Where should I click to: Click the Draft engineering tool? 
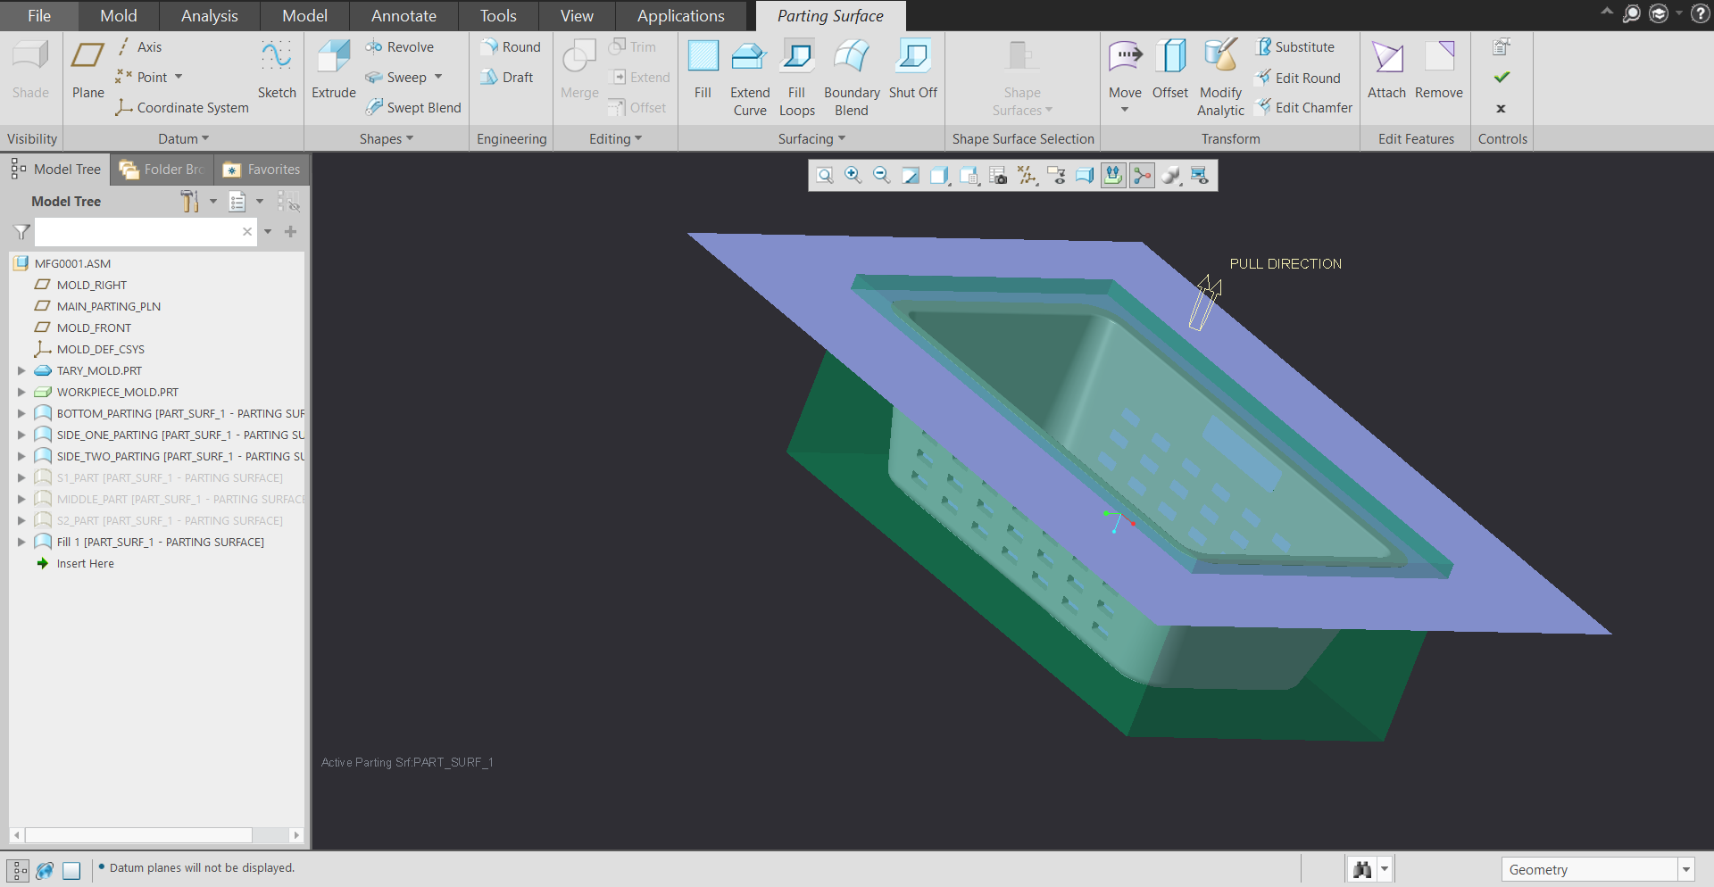507,78
